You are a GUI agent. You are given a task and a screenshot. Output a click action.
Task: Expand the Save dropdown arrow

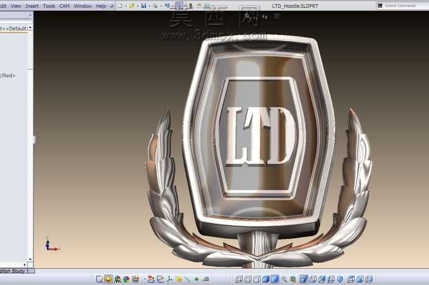pos(149,5)
